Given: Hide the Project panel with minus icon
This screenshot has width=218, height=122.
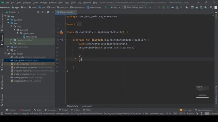Looking at the screenshot, I should 52,12.
